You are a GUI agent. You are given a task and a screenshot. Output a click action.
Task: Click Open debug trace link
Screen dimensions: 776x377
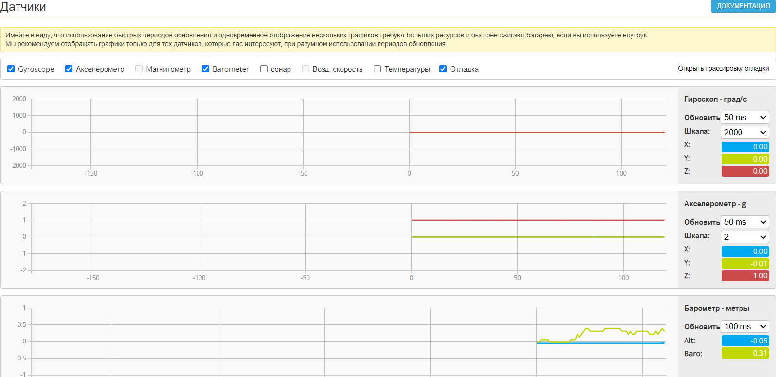723,69
